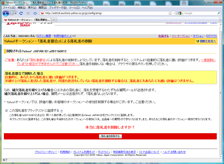The image size is (224, 164).
Task: Open the ツール(T) menu
Action: [74, 7]
